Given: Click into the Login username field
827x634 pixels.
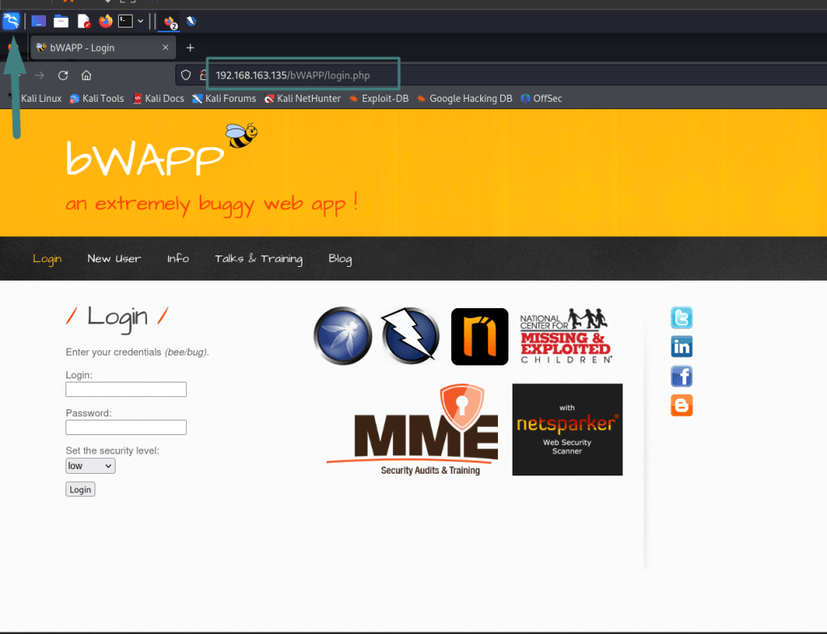Looking at the screenshot, I should point(126,390).
